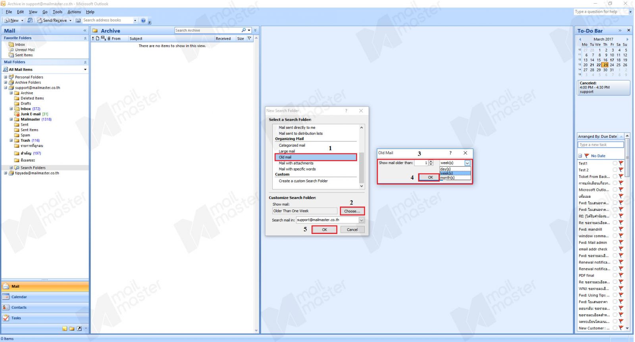Open the Notes icon in navigation bar
Screen dimensions: 635x342
coord(65,329)
